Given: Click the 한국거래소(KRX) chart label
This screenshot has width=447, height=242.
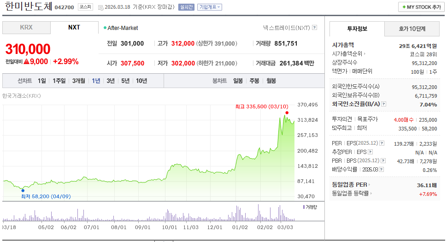Looking at the screenshot, I should pyautogui.click(x=21, y=96).
